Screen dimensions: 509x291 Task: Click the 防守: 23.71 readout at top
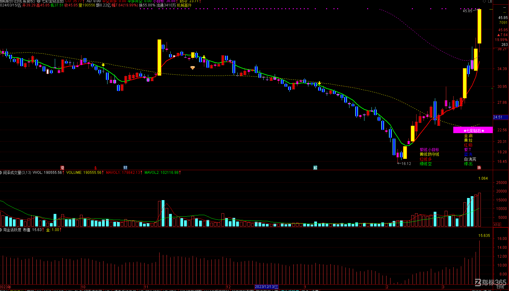(189, 1)
